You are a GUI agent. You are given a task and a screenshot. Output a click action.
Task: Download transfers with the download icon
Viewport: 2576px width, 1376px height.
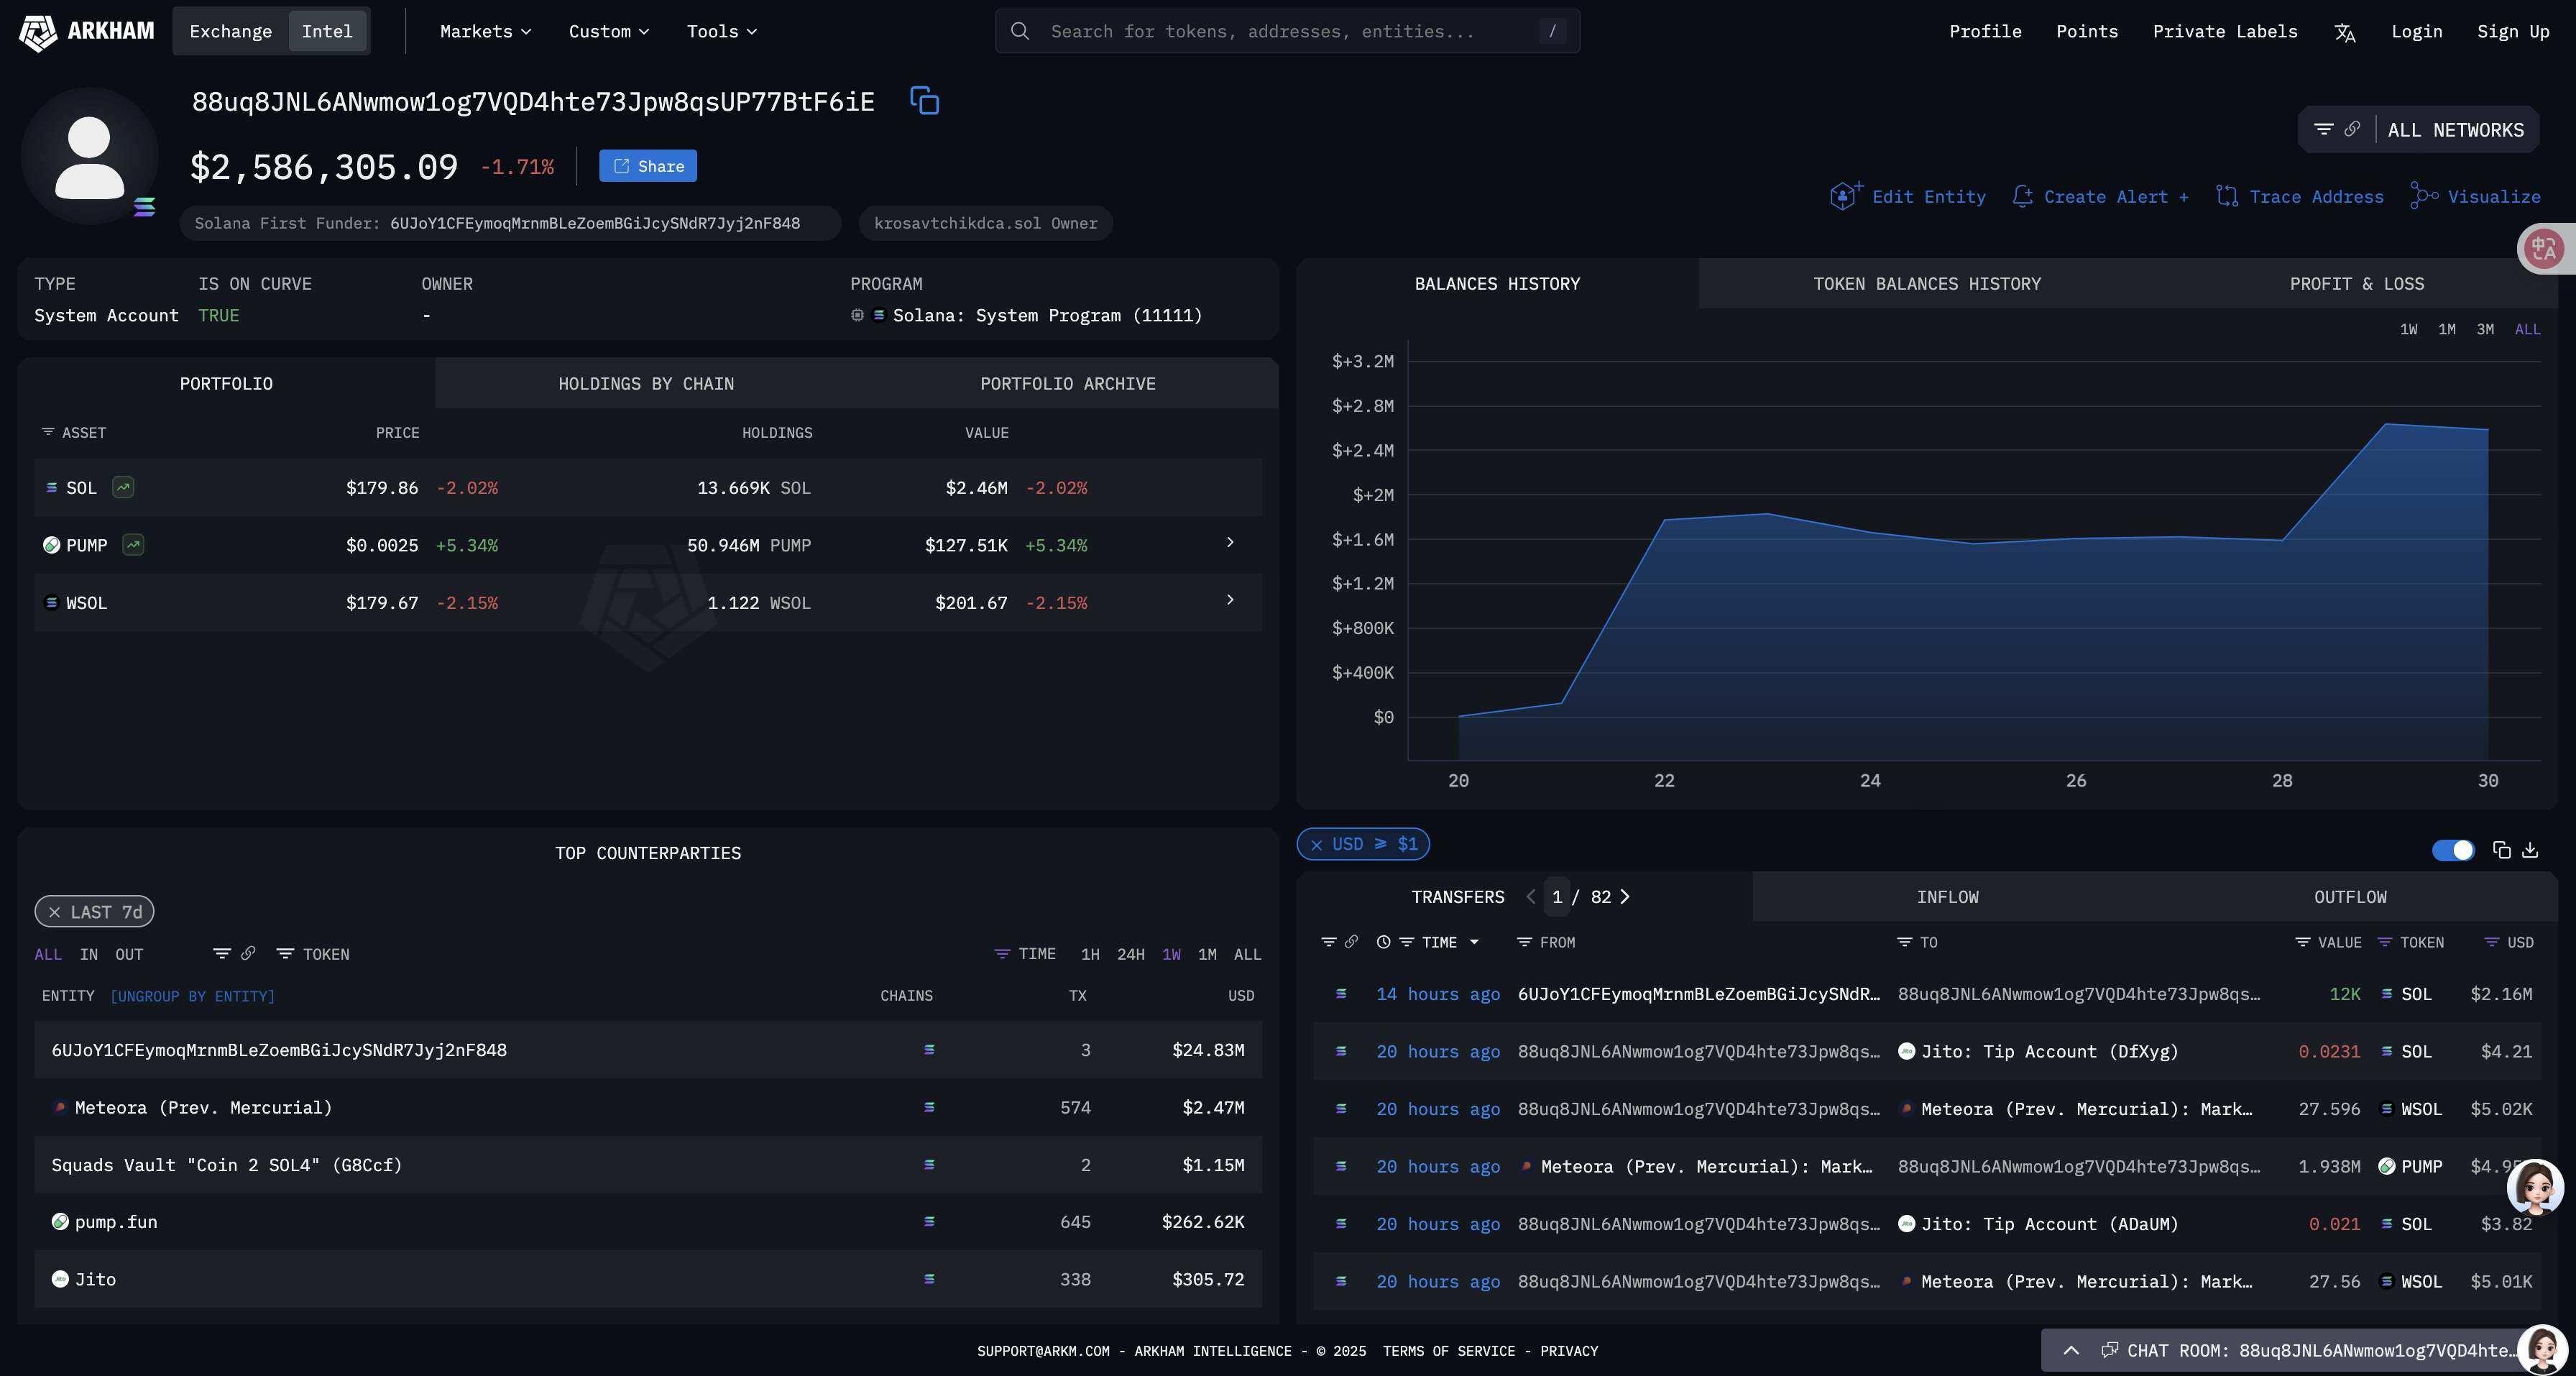coord(2530,850)
